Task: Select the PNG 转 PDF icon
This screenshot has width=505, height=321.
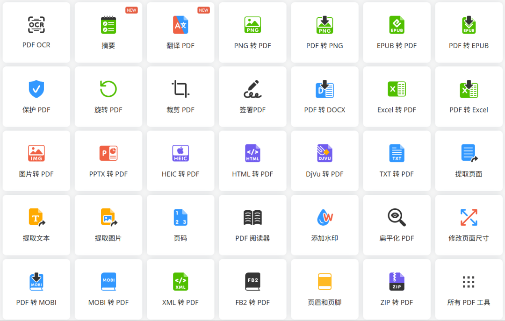Action: coord(252,25)
